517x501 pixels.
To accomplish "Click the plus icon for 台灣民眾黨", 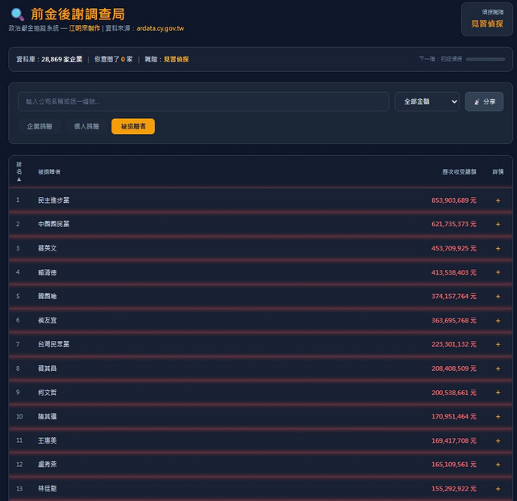I will tap(498, 344).
